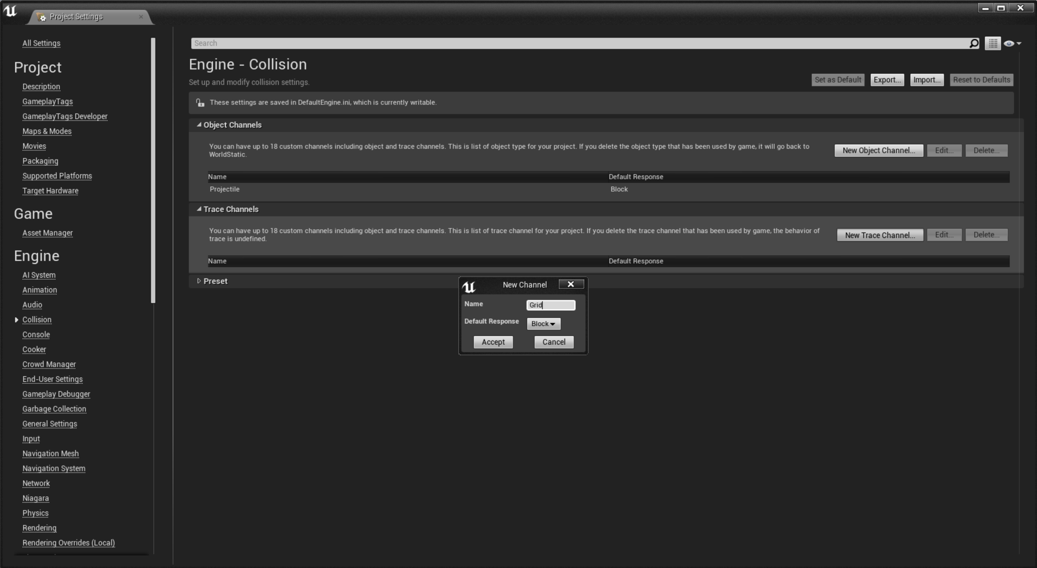The width and height of the screenshot is (1037, 568).
Task: Close the New Channel dialog
Action: tap(571, 284)
